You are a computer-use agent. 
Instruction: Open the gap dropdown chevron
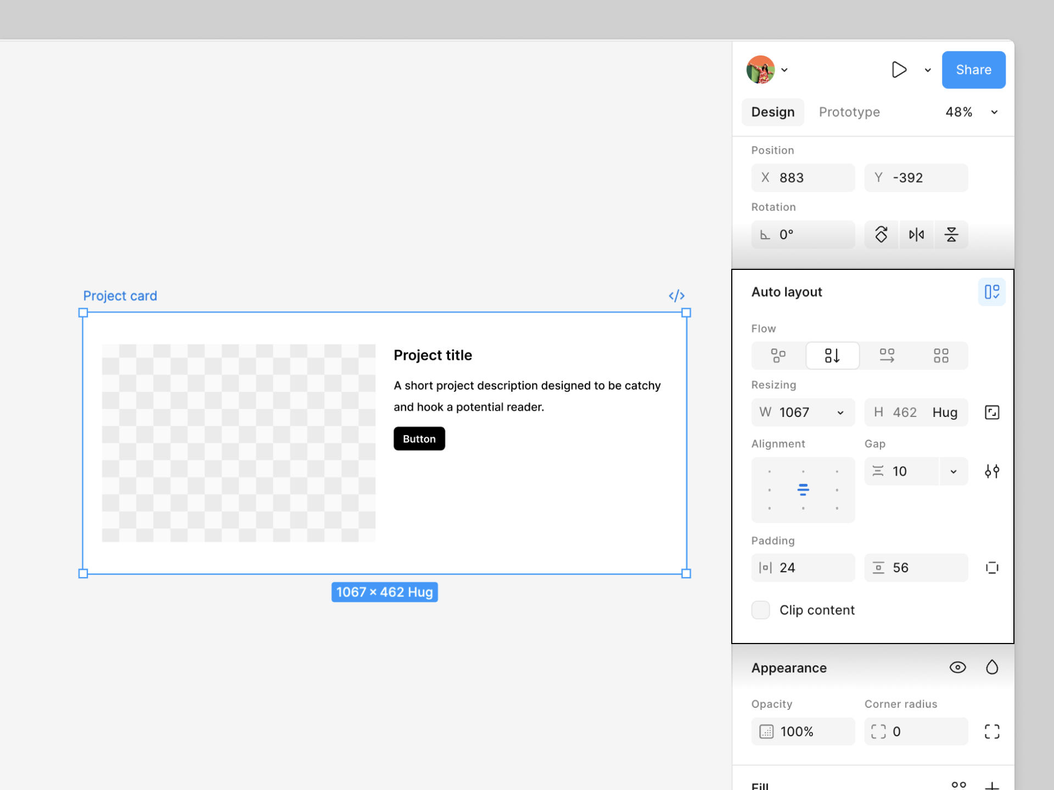(954, 471)
